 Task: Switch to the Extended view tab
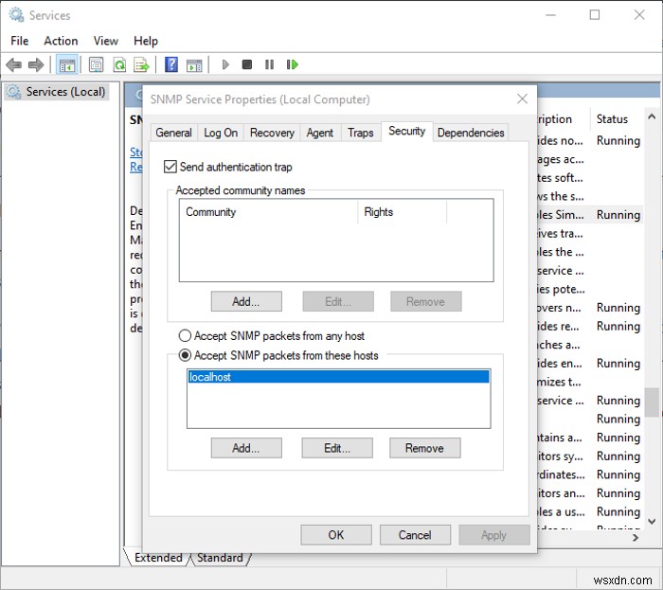(158, 558)
